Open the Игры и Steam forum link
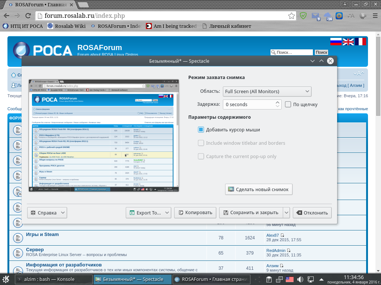Screen dimensions: 381x285 click(x=42, y=235)
